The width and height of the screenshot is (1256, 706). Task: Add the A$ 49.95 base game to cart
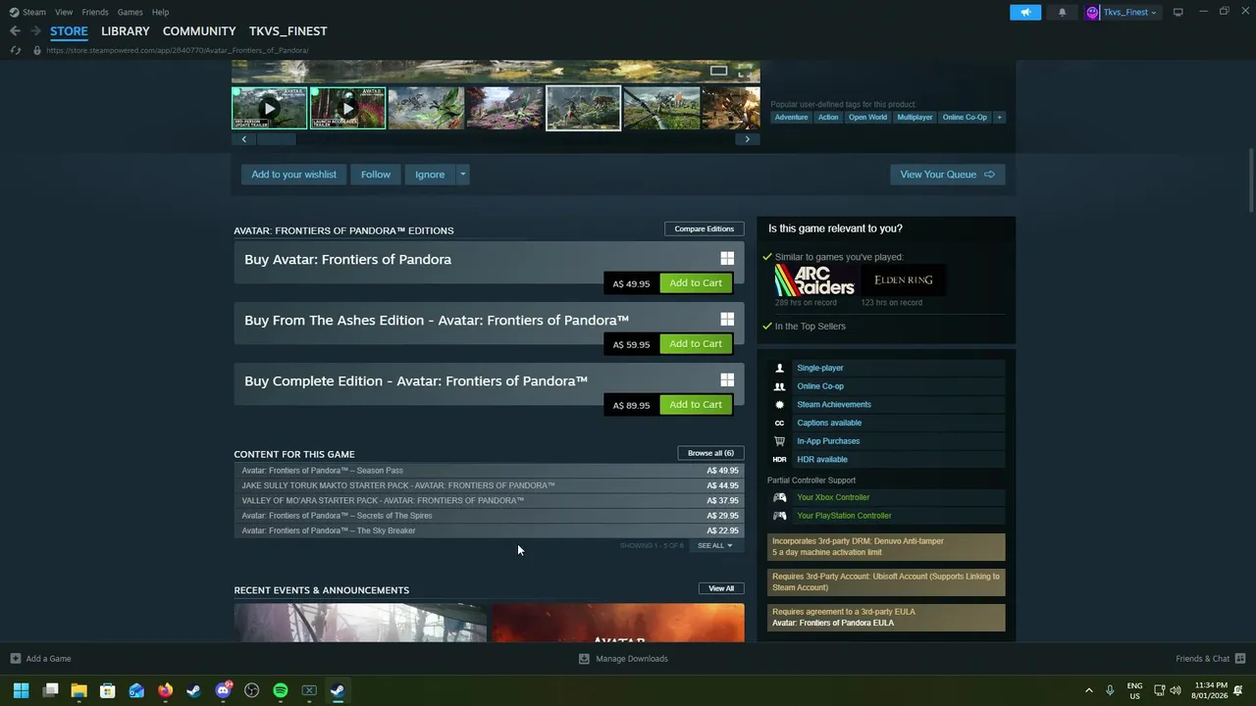point(696,283)
